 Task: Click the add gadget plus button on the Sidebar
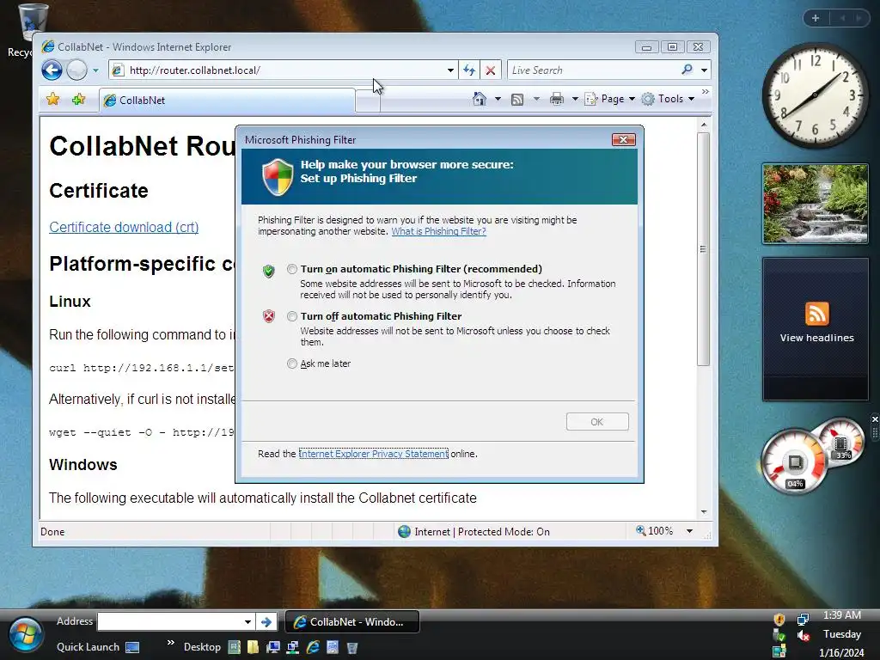coord(816,18)
